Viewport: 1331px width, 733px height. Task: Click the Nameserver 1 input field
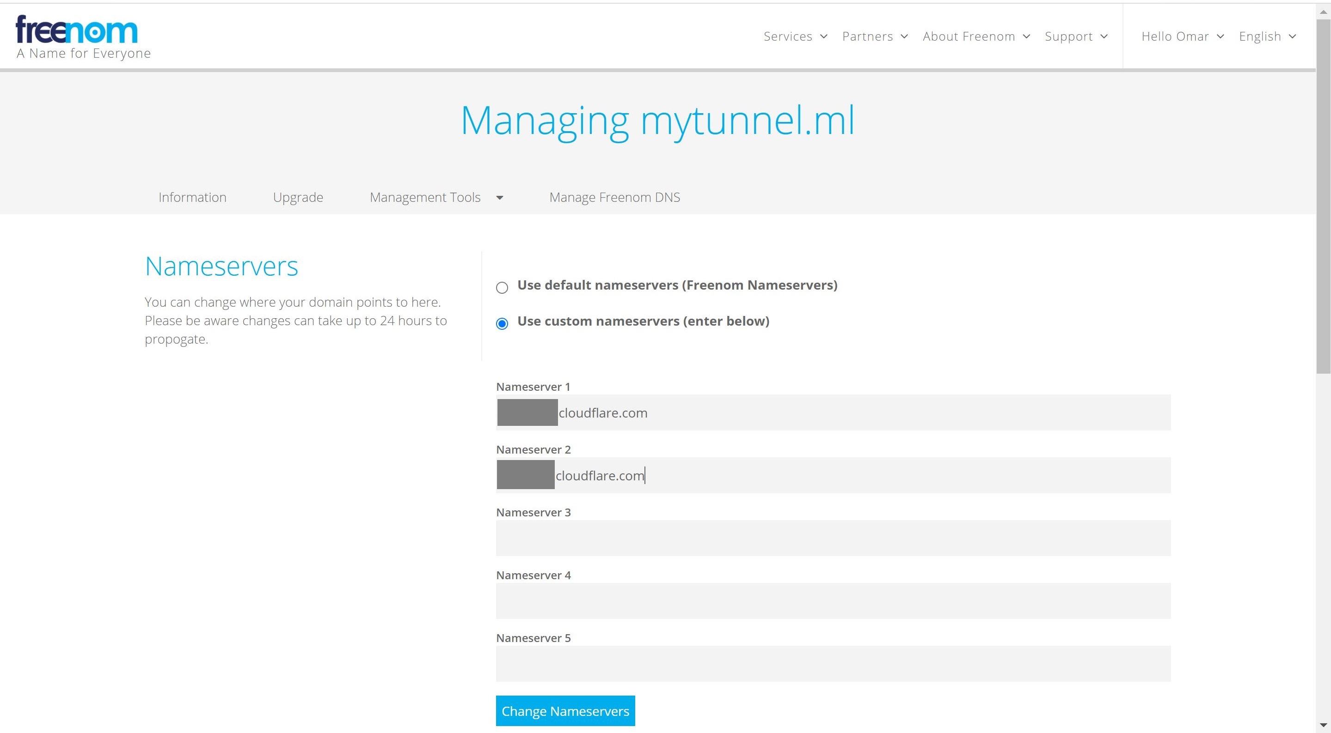pyautogui.click(x=833, y=412)
